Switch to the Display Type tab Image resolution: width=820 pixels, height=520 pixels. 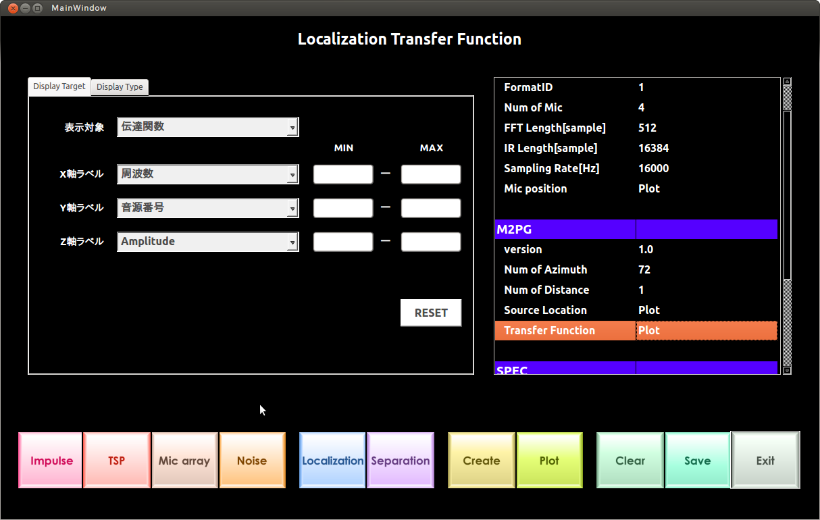point(120,86)
